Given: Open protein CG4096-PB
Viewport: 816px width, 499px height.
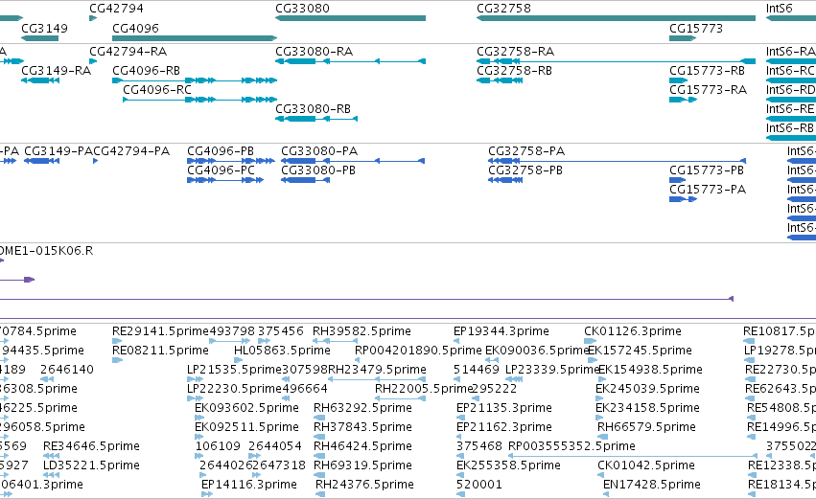Looking at the screenshot, I should tap(221, 151).
